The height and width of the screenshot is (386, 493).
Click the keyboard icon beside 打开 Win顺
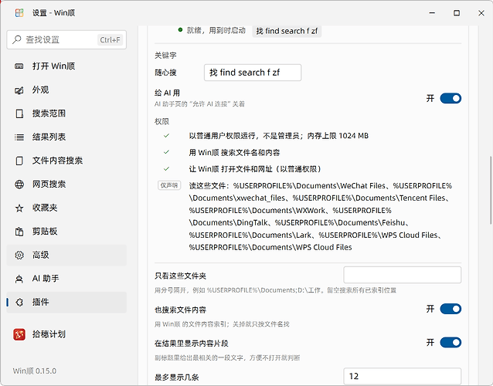pos(19,66)
